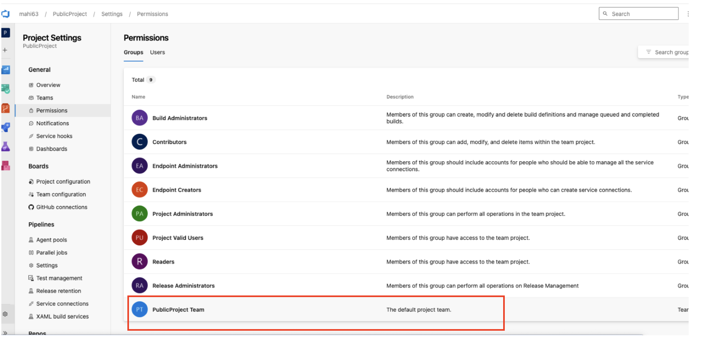Open the Readers group
723x338 pixels.
163,262
